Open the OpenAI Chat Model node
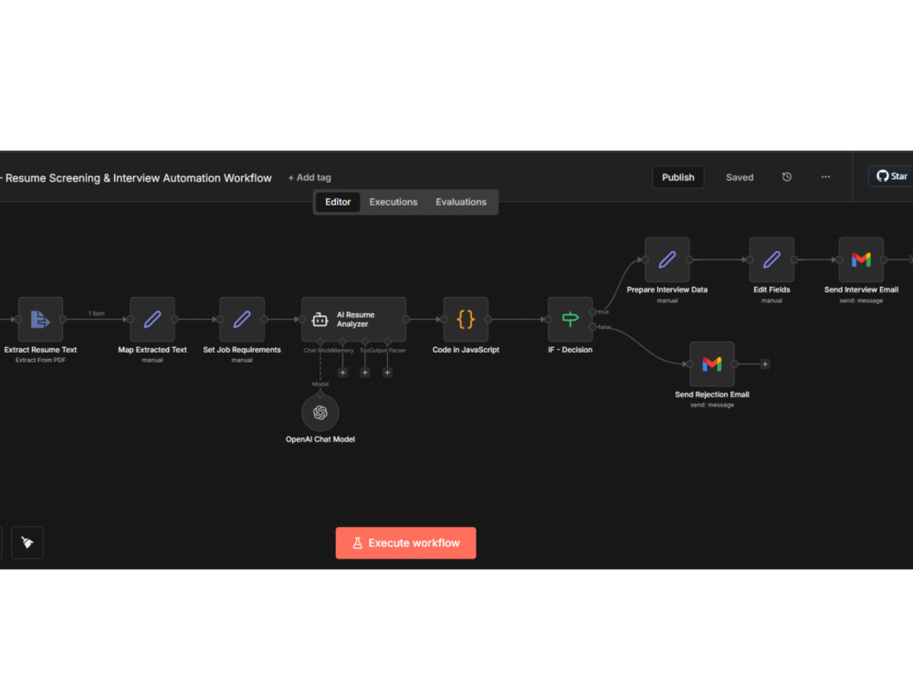The image size is (913, 685). [320, 413]
